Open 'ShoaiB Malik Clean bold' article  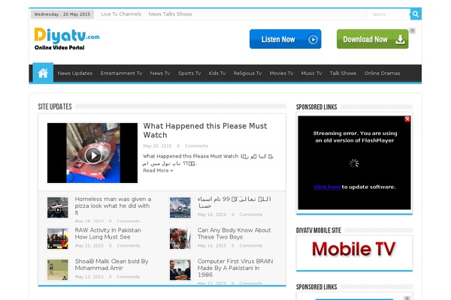tap(111, 265)
